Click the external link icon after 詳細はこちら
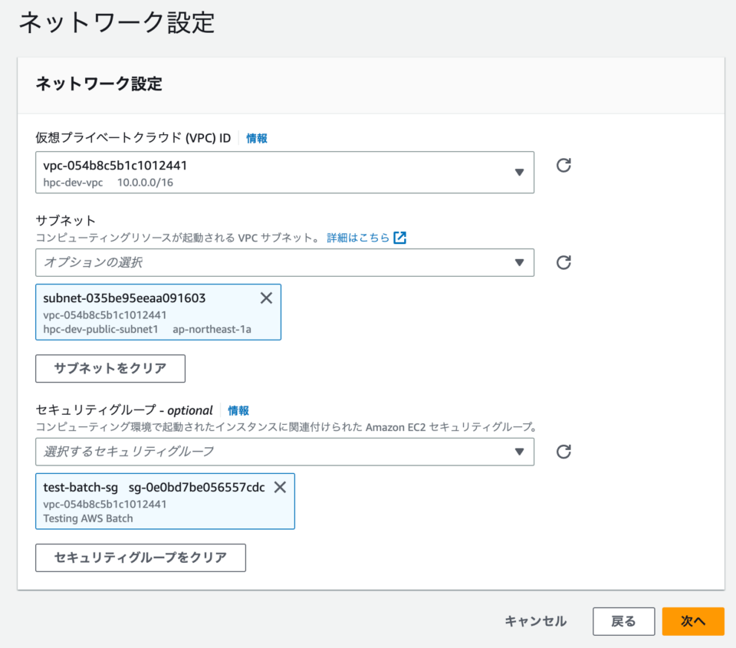This screenshot has width=736, height=648. pyautogui.click(x=399, y=238)
